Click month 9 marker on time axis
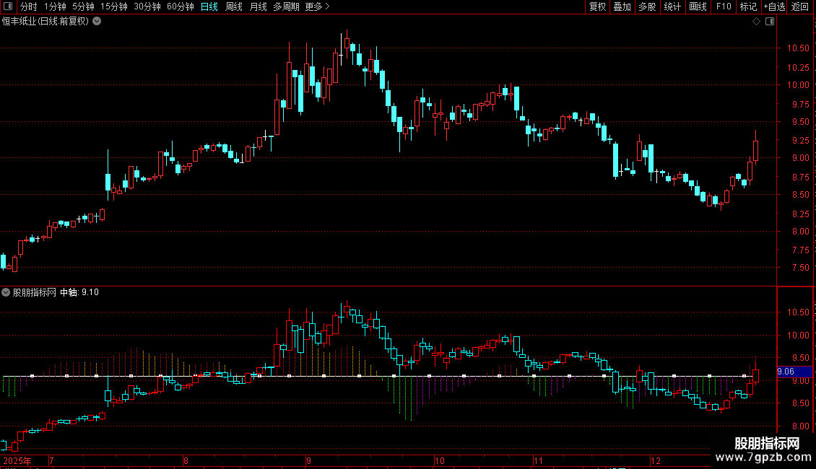The height and width of the screenshot is (469, 816). [x=308, y=460]
